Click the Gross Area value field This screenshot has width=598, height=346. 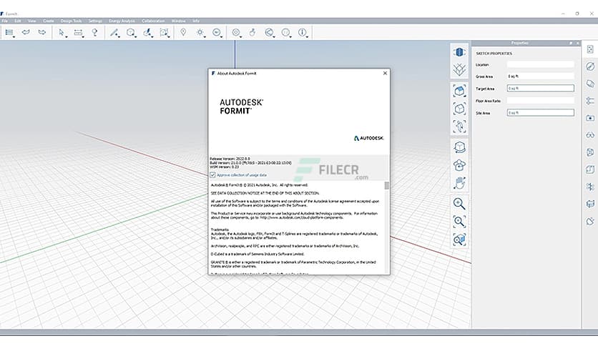point(540,76)
